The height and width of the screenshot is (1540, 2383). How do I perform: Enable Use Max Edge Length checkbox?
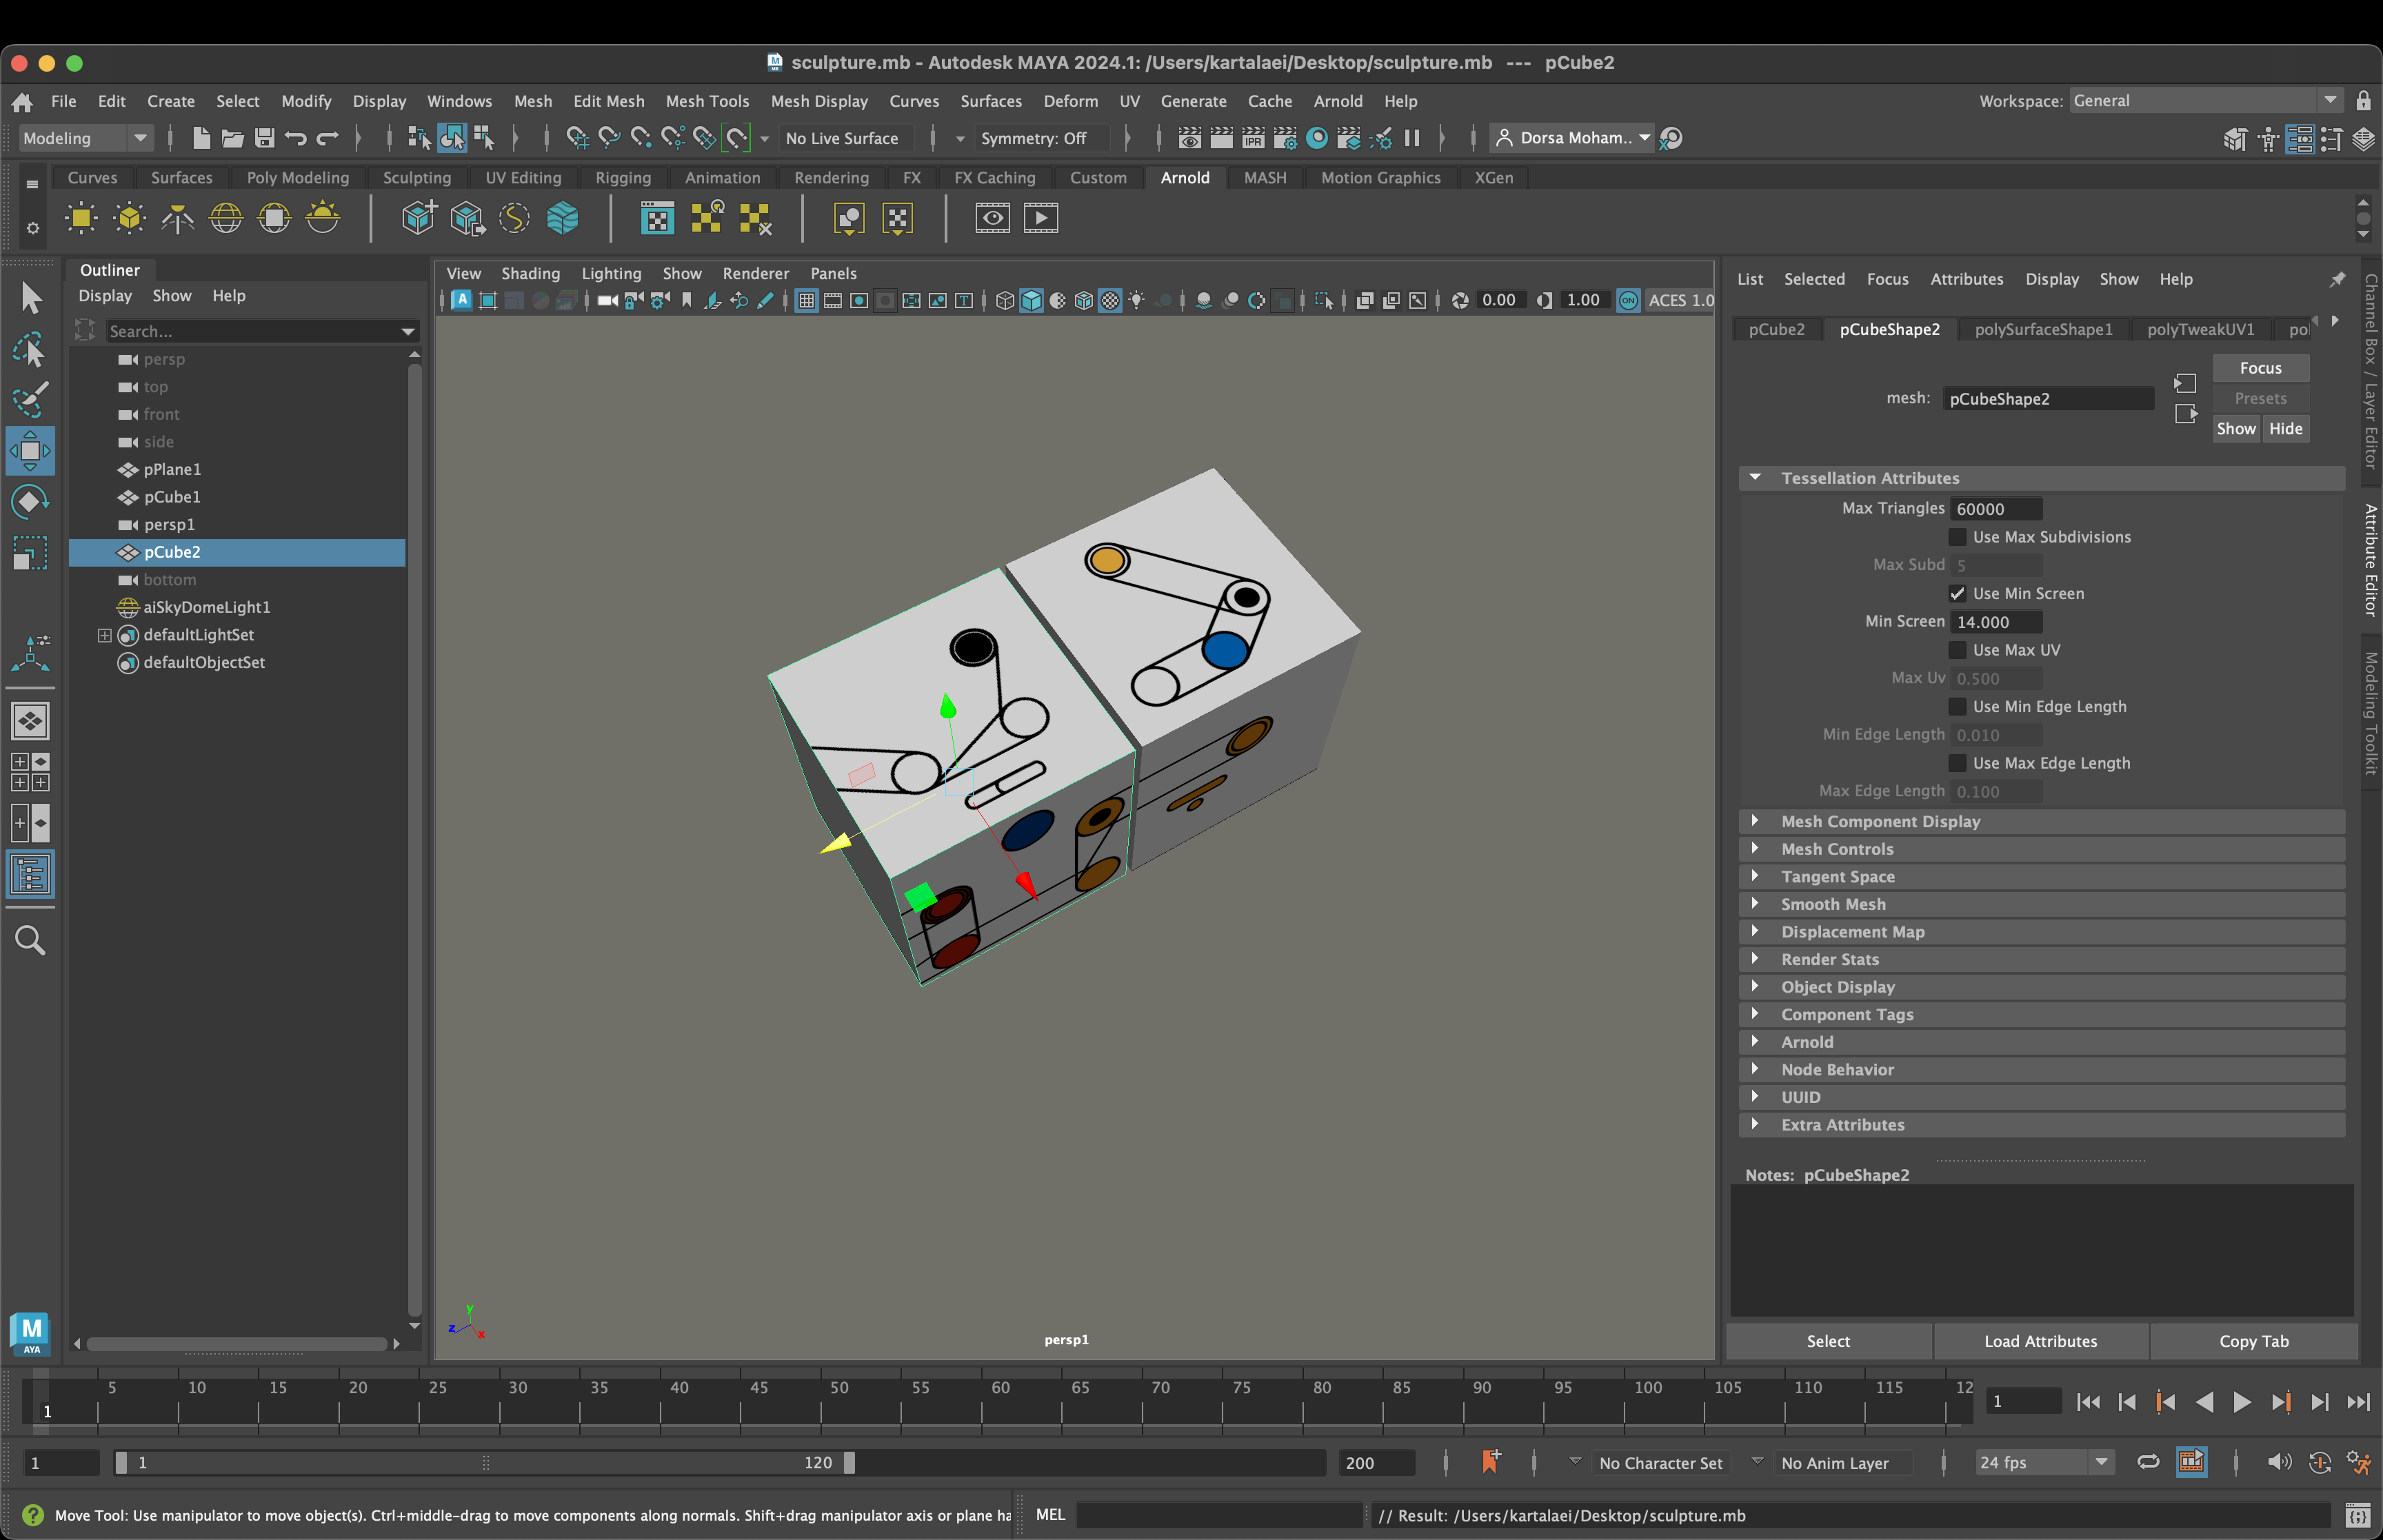pos(1957,763)
